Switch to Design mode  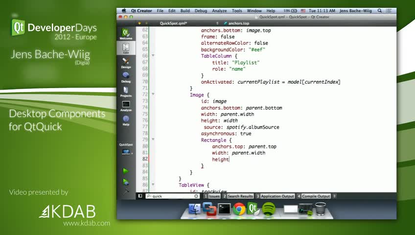pyautogui.click(x=126, y=63)
